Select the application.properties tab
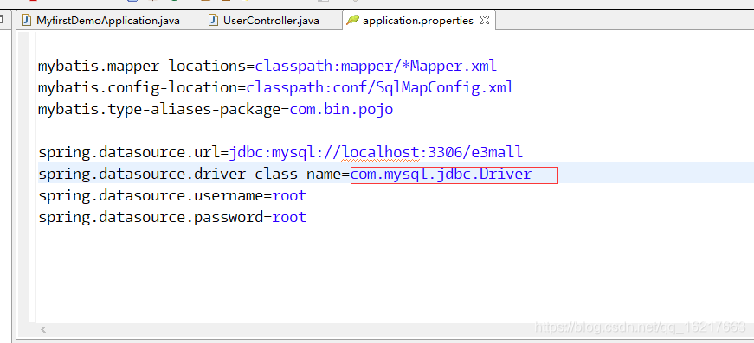 coord(418,21)
